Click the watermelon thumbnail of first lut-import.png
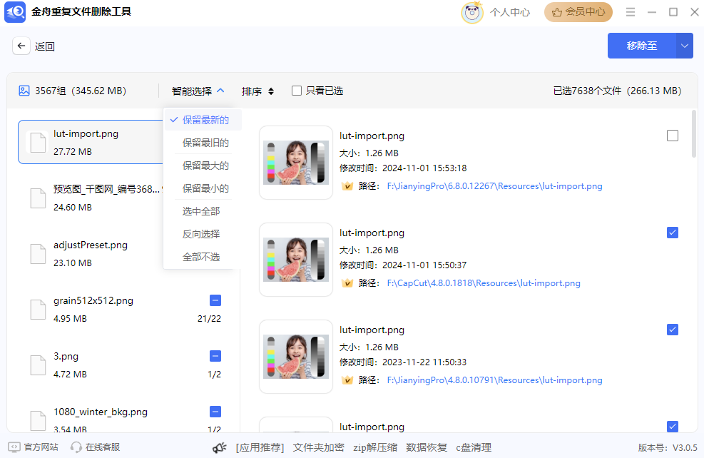Viewport: 704px width, 458px height. (296, 161)
